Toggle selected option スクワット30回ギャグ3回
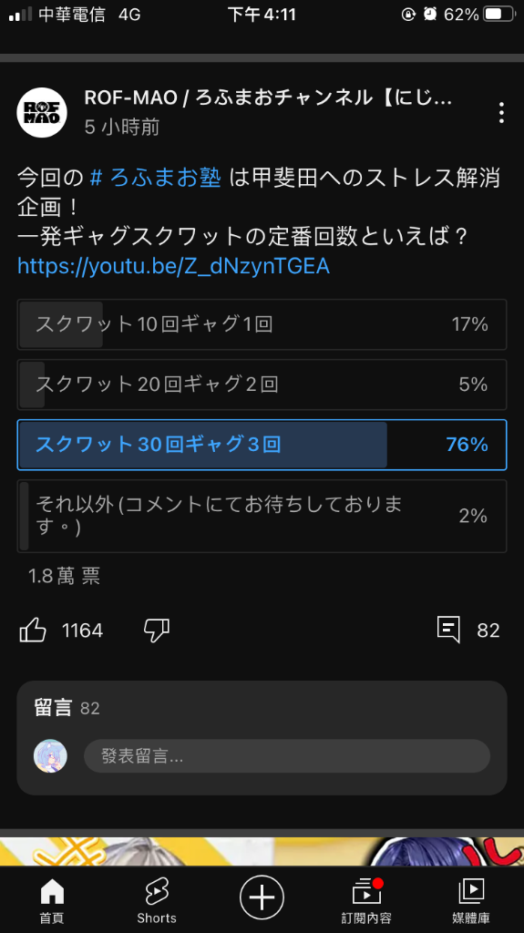Screen dimensions: 524x933 click(262, 445)
